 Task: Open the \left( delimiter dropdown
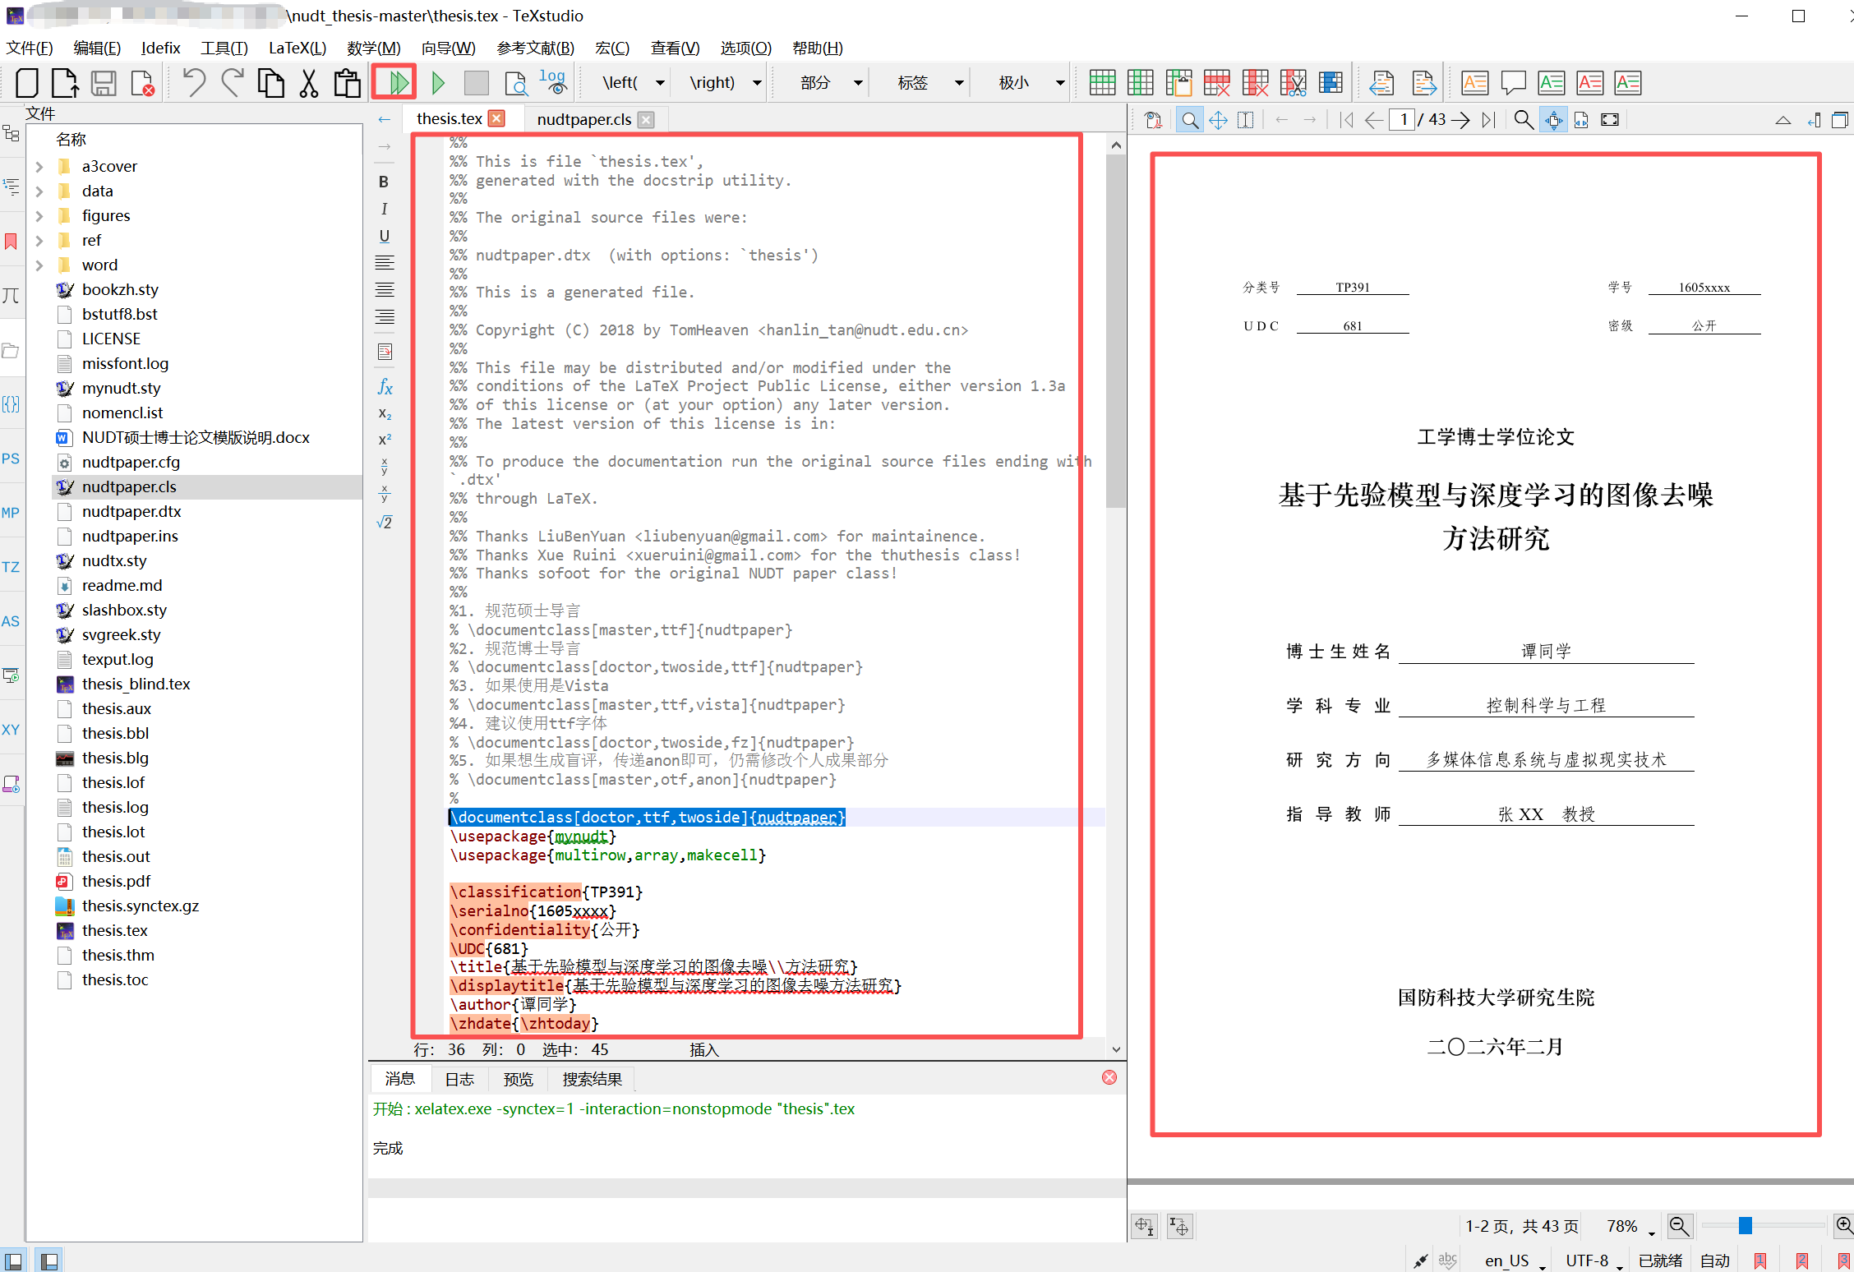[660, 83]
